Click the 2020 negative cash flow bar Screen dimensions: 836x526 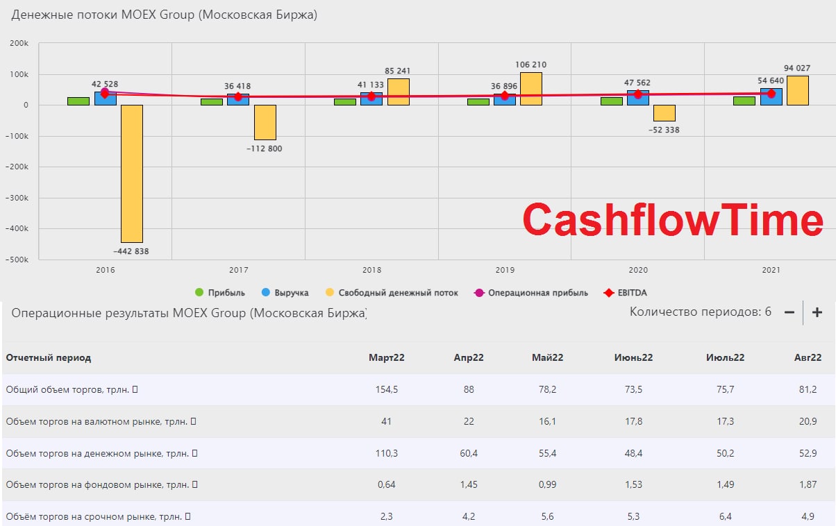[664, 113]
